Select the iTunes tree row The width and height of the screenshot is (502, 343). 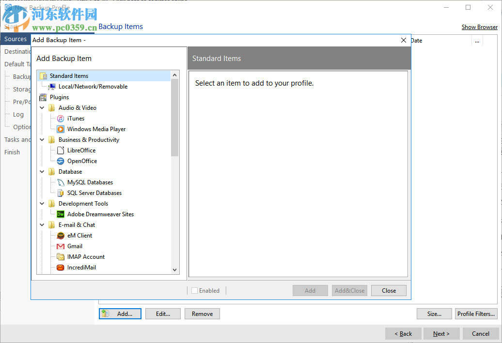pyautogui.click(x=76, y=119)
